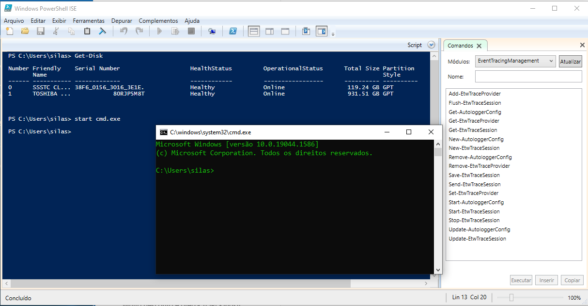Create a new script file

click(10, 31)
